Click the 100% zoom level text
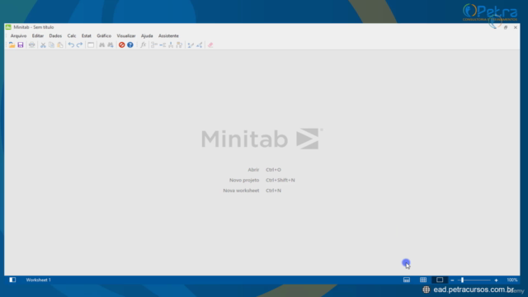528x297 pixels. (x=512, y=280)
